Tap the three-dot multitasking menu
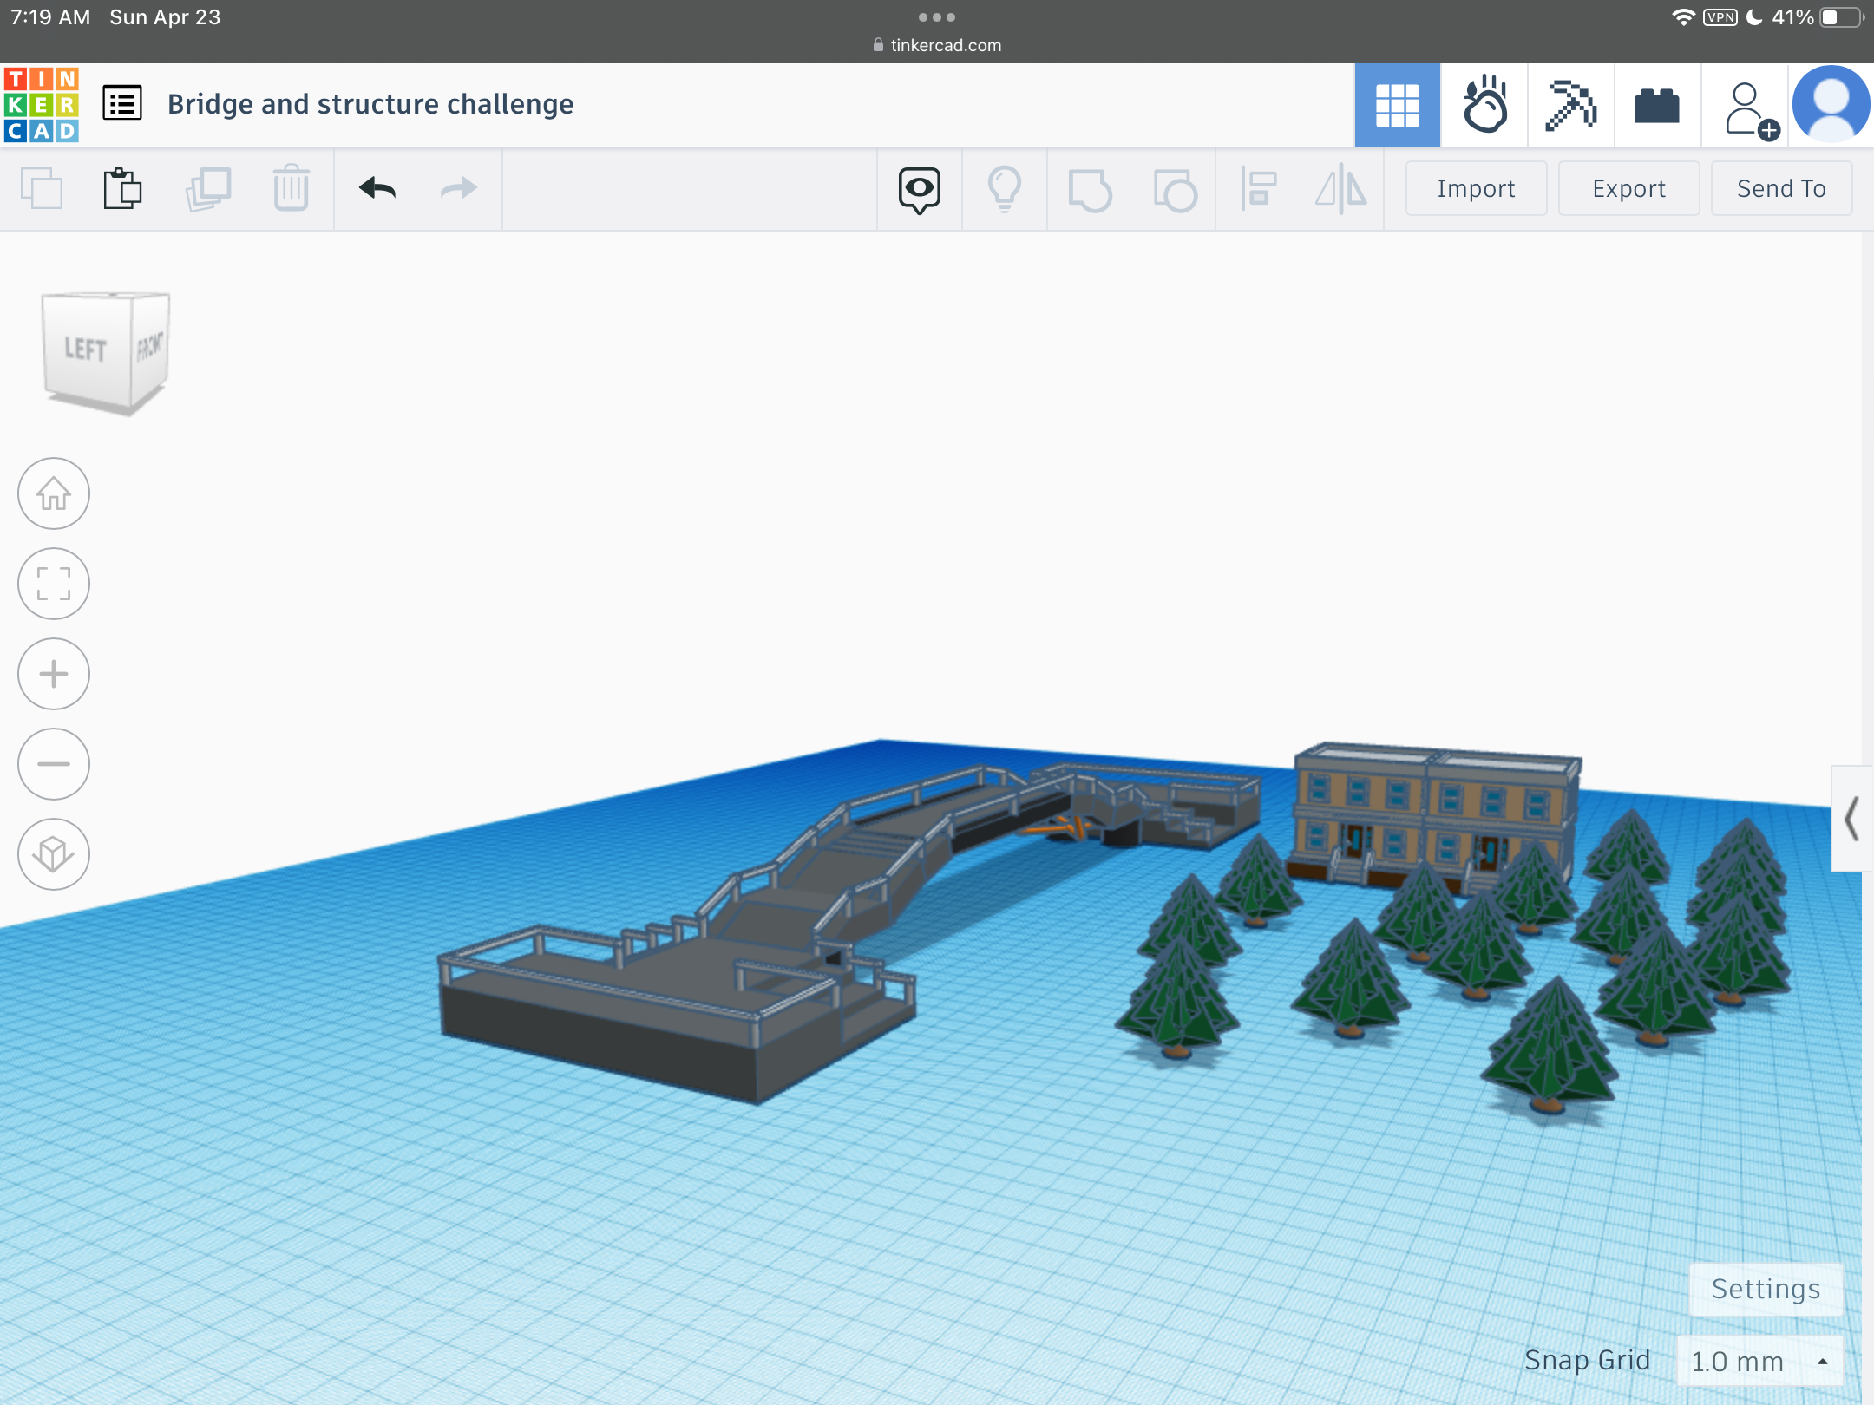This screenshot has width=1874, height=1405. [937, 17]
